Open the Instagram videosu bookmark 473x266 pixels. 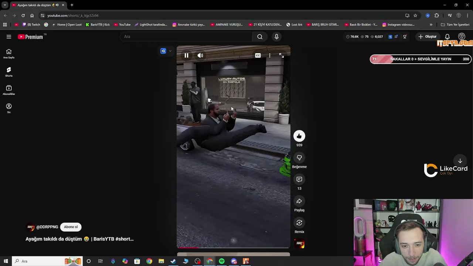398,25
